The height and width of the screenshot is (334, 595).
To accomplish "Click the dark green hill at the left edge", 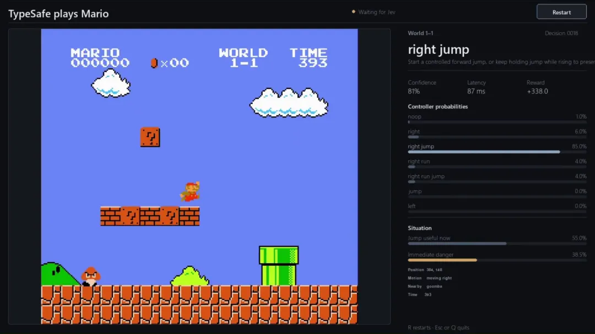I will tap(60, 274).
